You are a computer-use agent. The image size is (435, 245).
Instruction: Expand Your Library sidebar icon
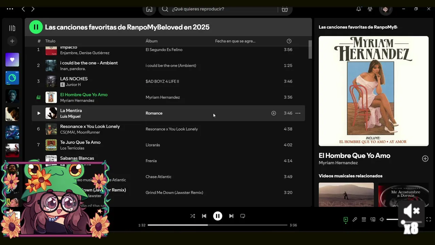click(x=12, y=28)
